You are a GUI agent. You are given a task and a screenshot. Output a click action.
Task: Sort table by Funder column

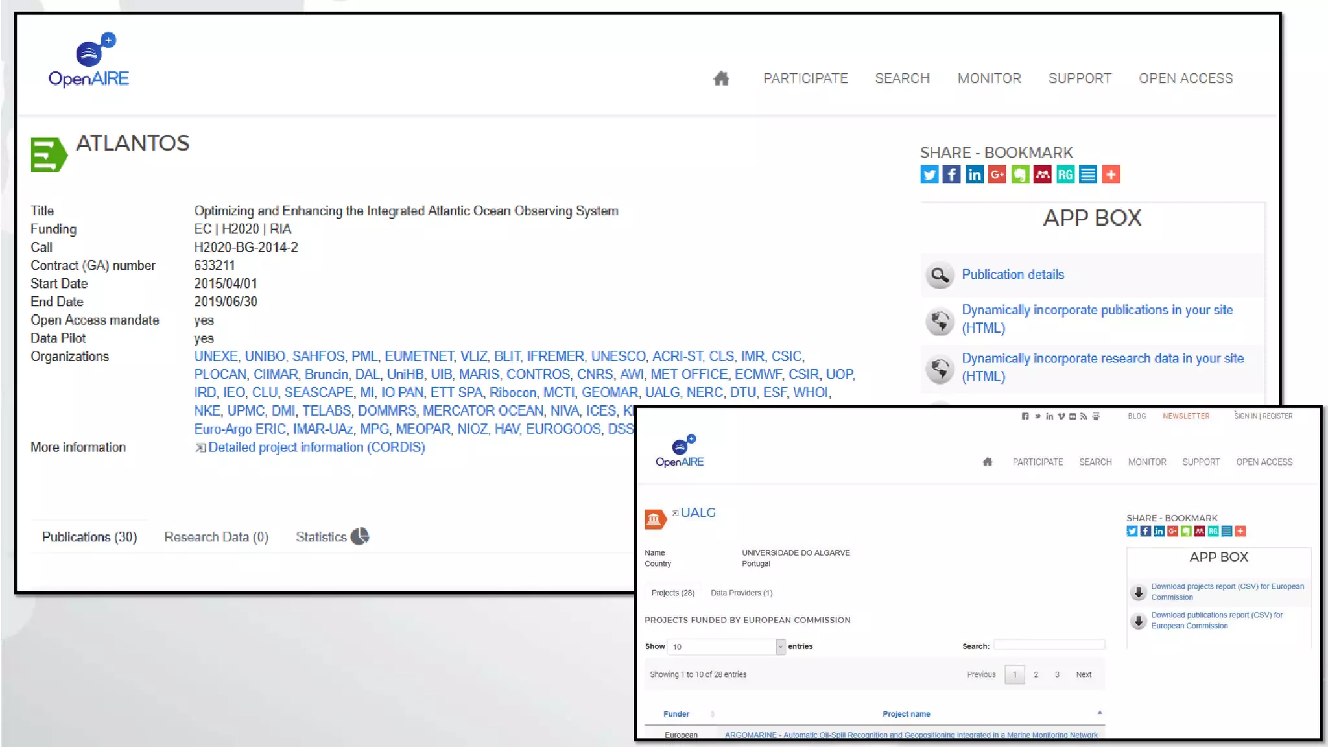click(676, 714)
